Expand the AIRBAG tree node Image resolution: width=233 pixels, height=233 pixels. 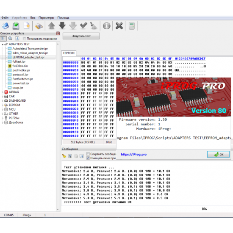tap(3, 92)
